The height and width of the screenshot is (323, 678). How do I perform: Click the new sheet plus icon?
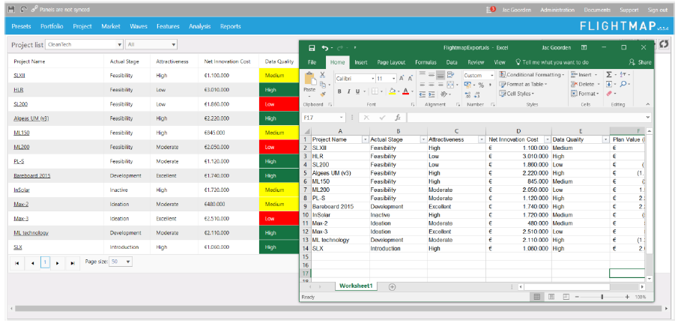pos(392,286)
